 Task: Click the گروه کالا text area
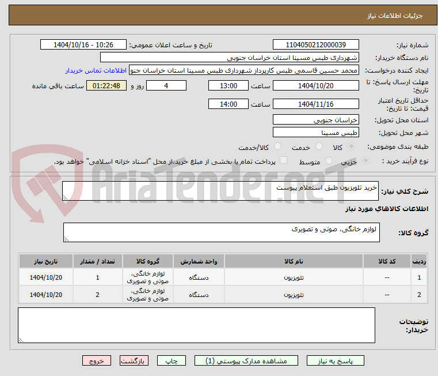coord(222,232)
